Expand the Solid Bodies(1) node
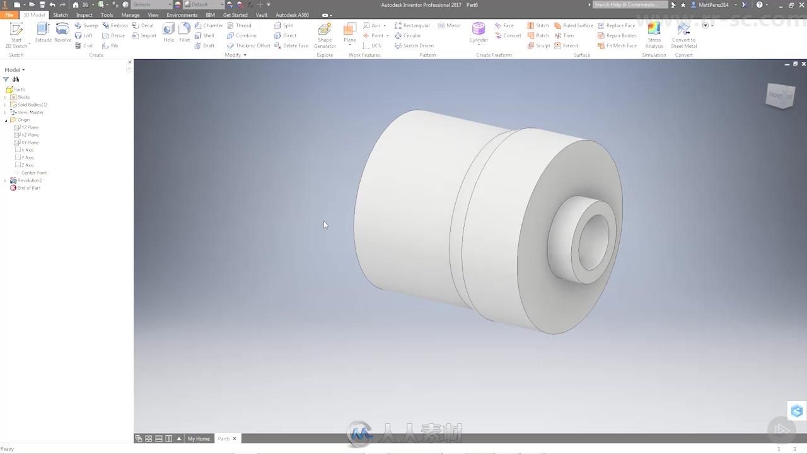Image resolution: width=807 pixels, height=454 pixels. [x=6, y=105]
